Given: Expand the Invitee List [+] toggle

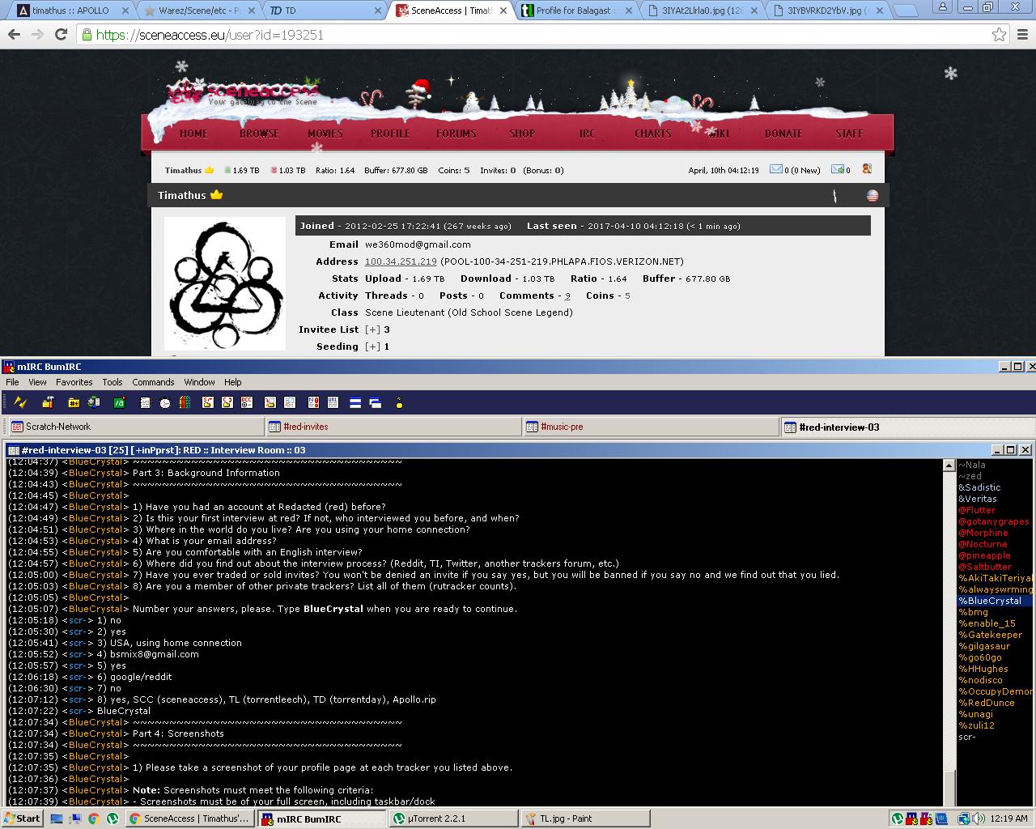Looking at the screenshot, I should pyautogui.click(x=372, y=329).
